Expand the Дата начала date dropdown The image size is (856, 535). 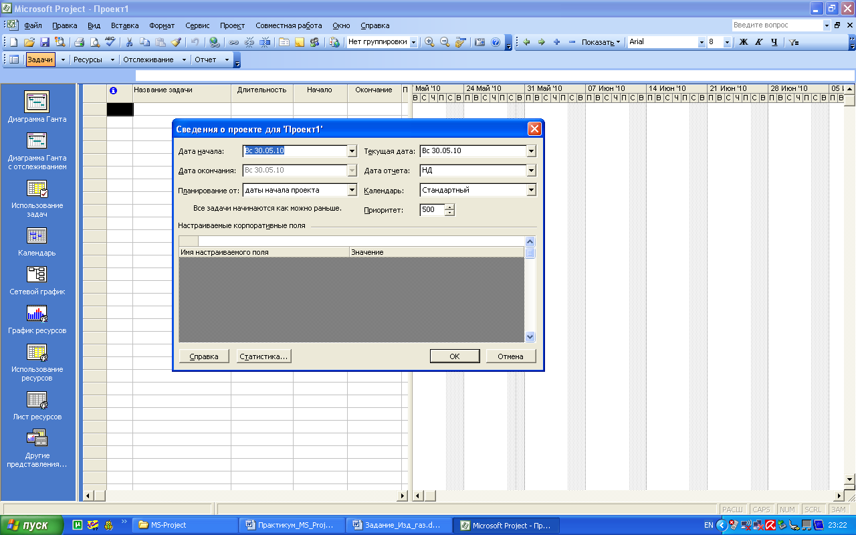tap(352, 151)
